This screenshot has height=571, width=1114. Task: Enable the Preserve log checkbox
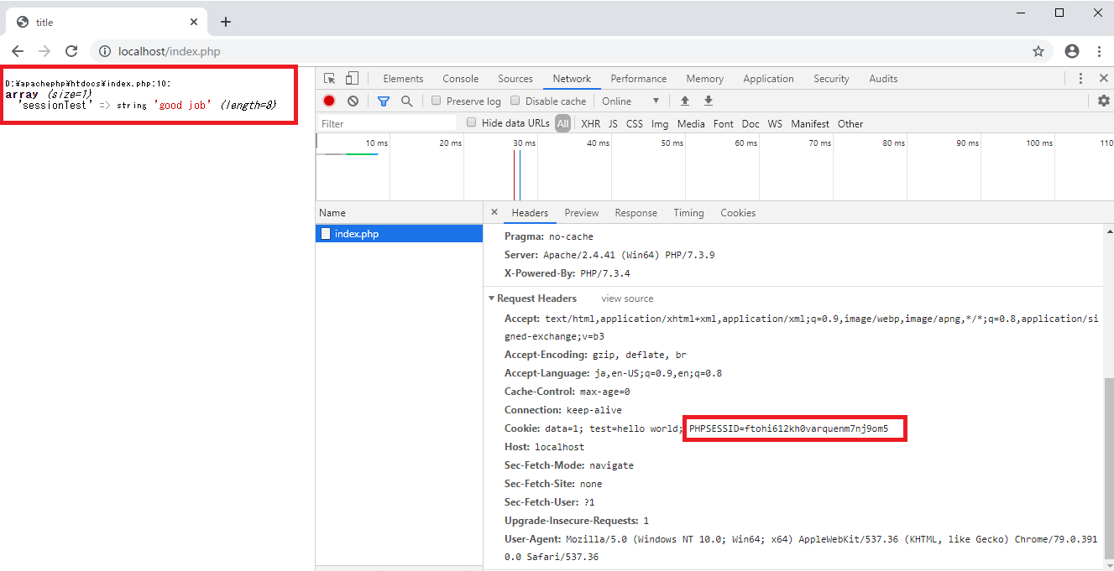(437, 101)
